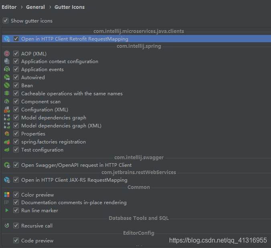The width and height of the screenshot is (271, 248).
Task: Select "Documentation comments in-place rendering" text
Action: tap(74, 203)
